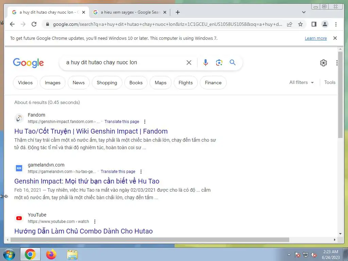Search by image with Google Lens icon
348x261 pixels.
pyautogui.click(x=219, y=63)
